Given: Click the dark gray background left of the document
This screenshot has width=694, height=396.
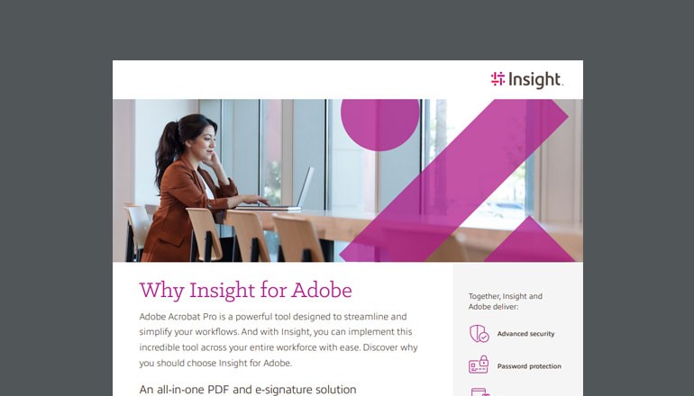Looking at the screenshot, I should coord(54,225).
